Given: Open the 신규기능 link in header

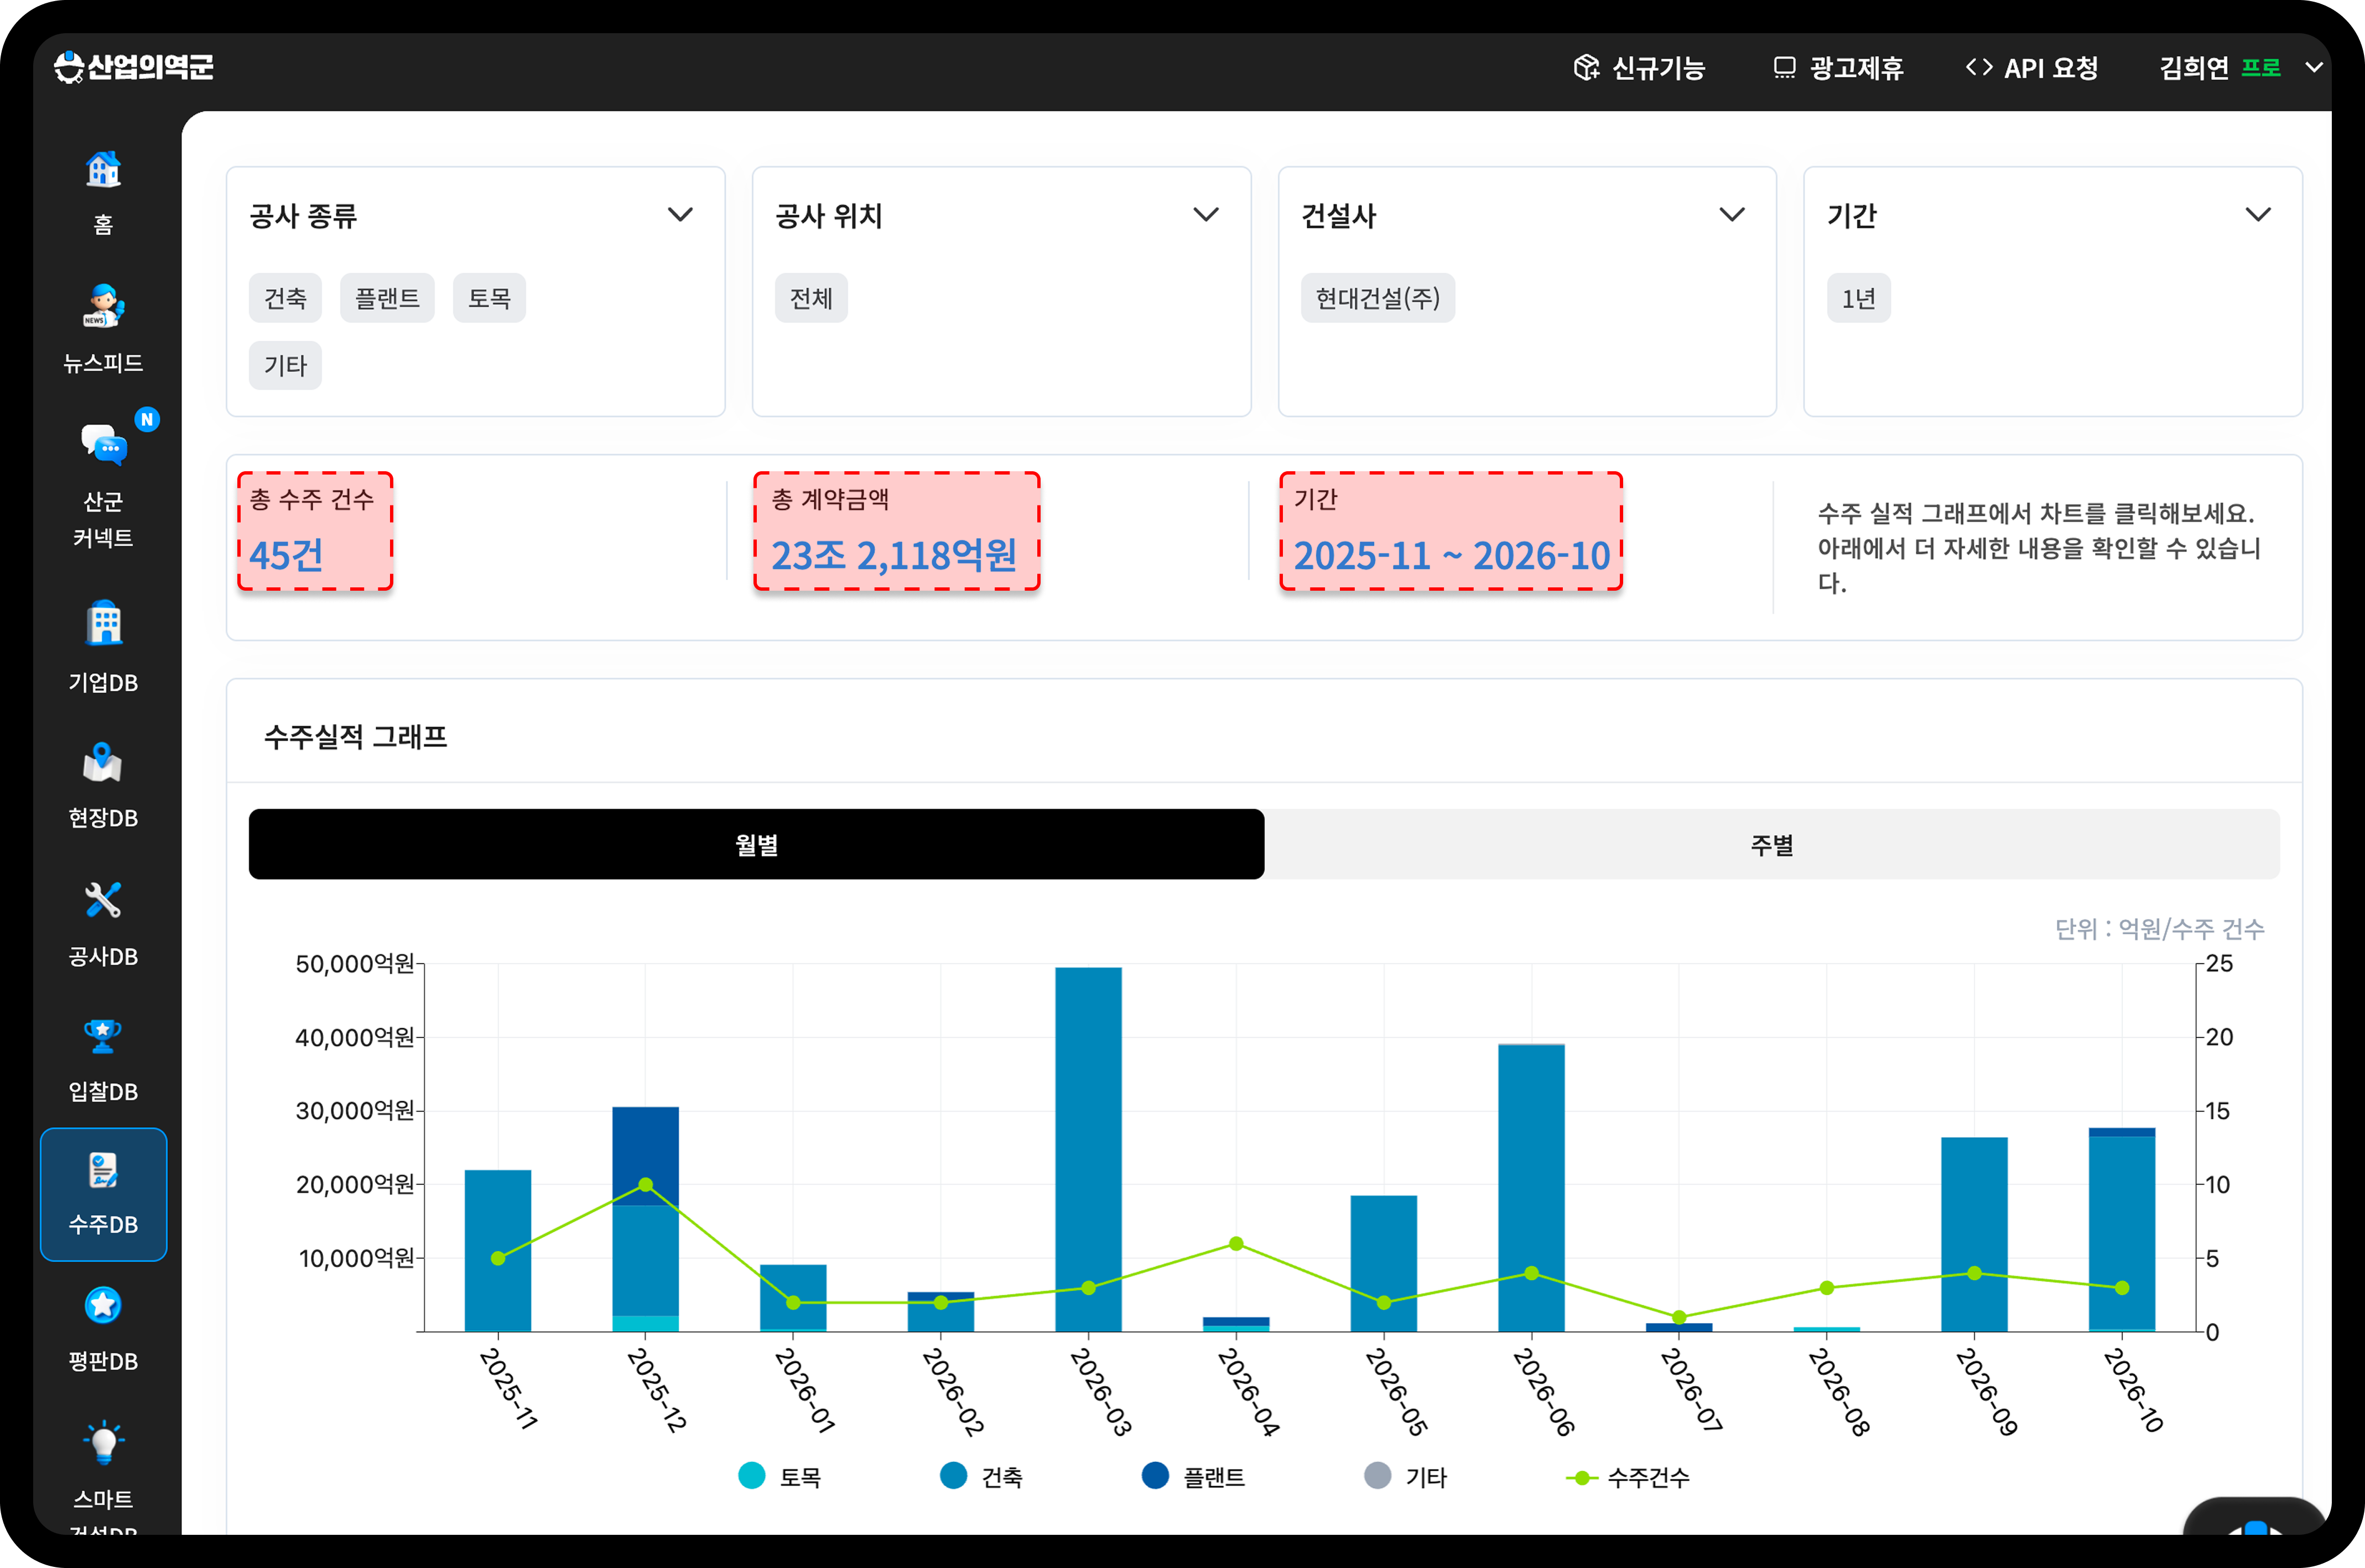Looking at the screenshot, I should point(1639,67).
